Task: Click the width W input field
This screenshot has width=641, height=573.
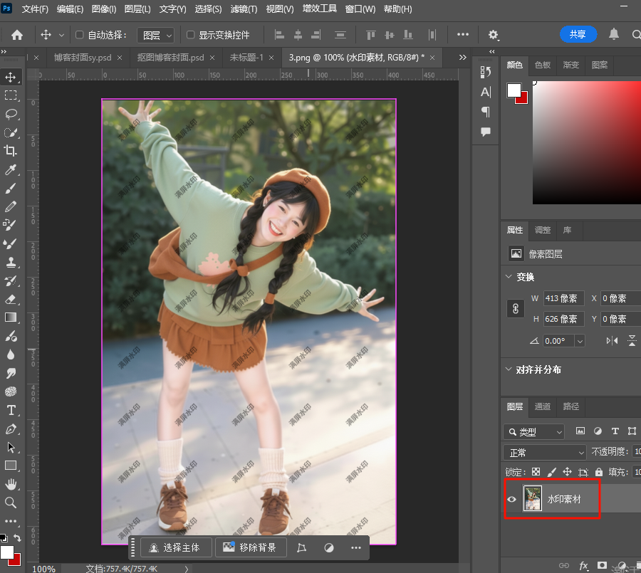Action: pos(563,298)
